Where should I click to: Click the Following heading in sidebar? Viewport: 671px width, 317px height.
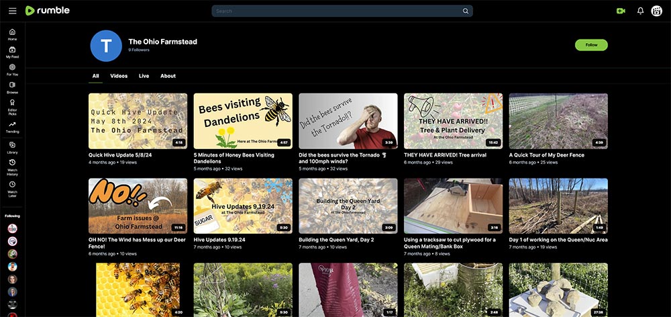tap(12, 216)
